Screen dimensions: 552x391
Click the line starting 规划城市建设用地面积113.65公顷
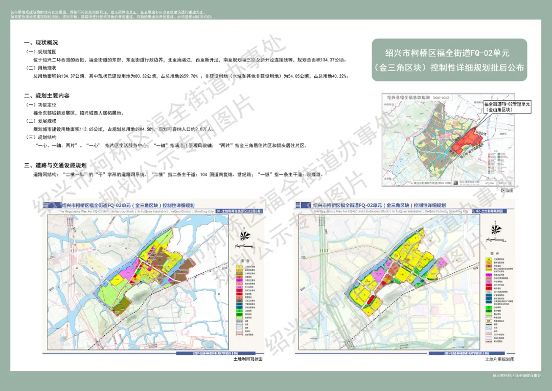(124, 129)
